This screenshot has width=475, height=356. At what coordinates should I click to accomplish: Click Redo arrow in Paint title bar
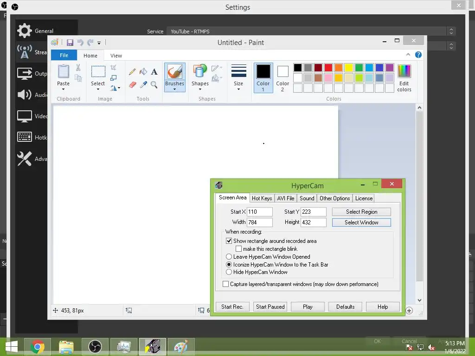coord(90,43)
